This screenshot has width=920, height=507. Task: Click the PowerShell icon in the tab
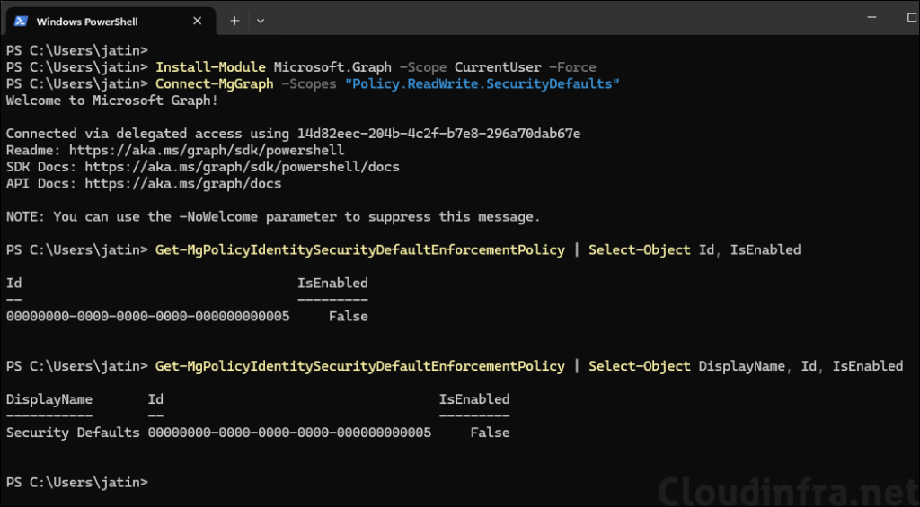(21, 21)
